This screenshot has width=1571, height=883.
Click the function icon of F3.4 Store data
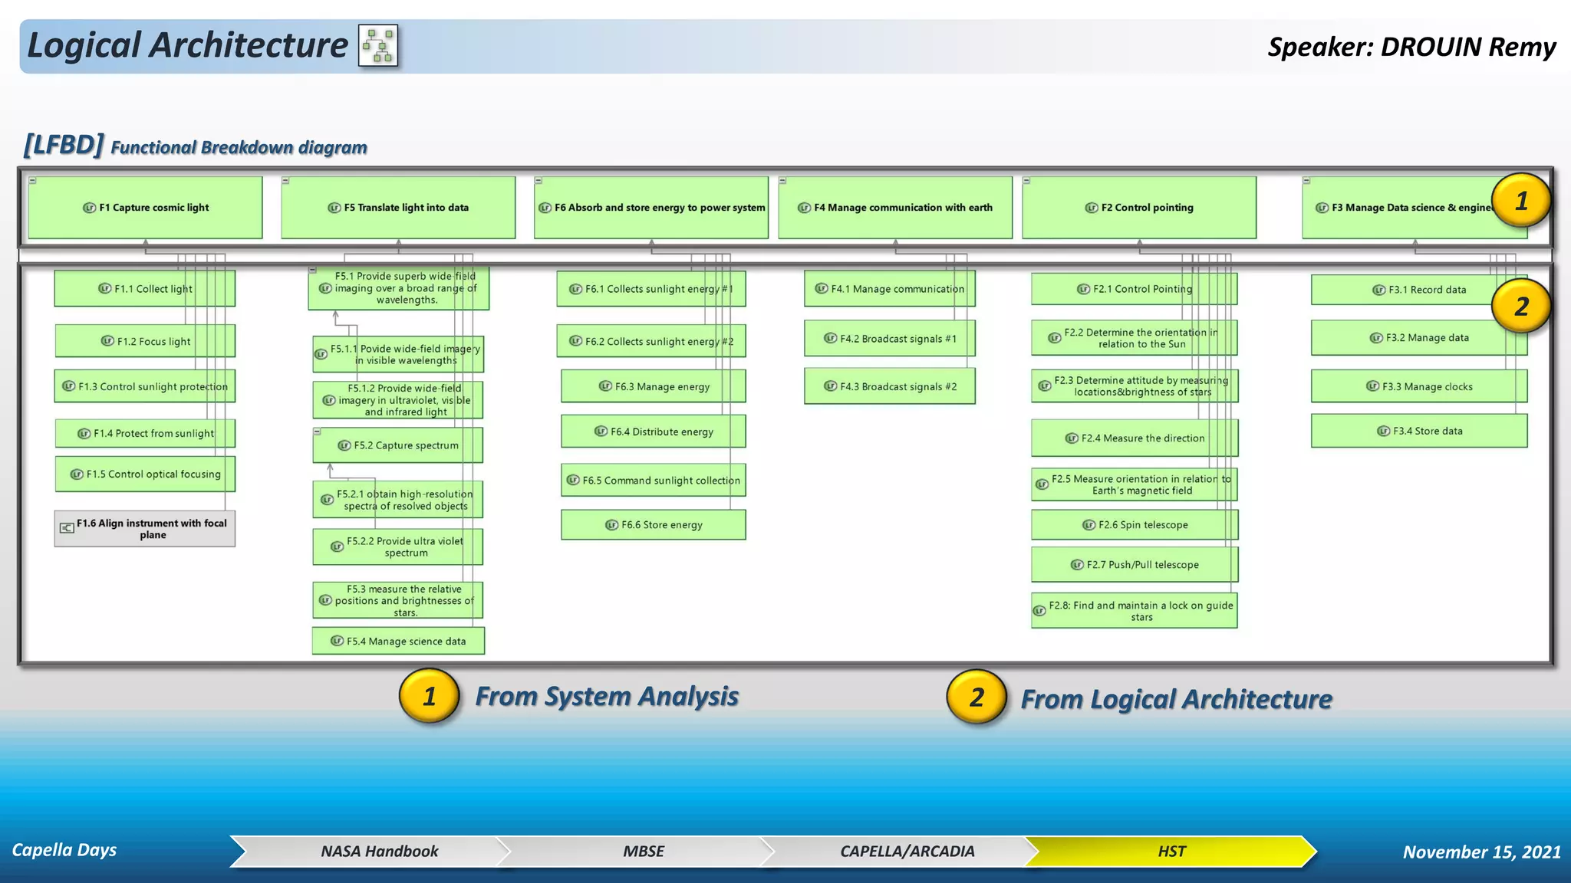point(1383,431)
